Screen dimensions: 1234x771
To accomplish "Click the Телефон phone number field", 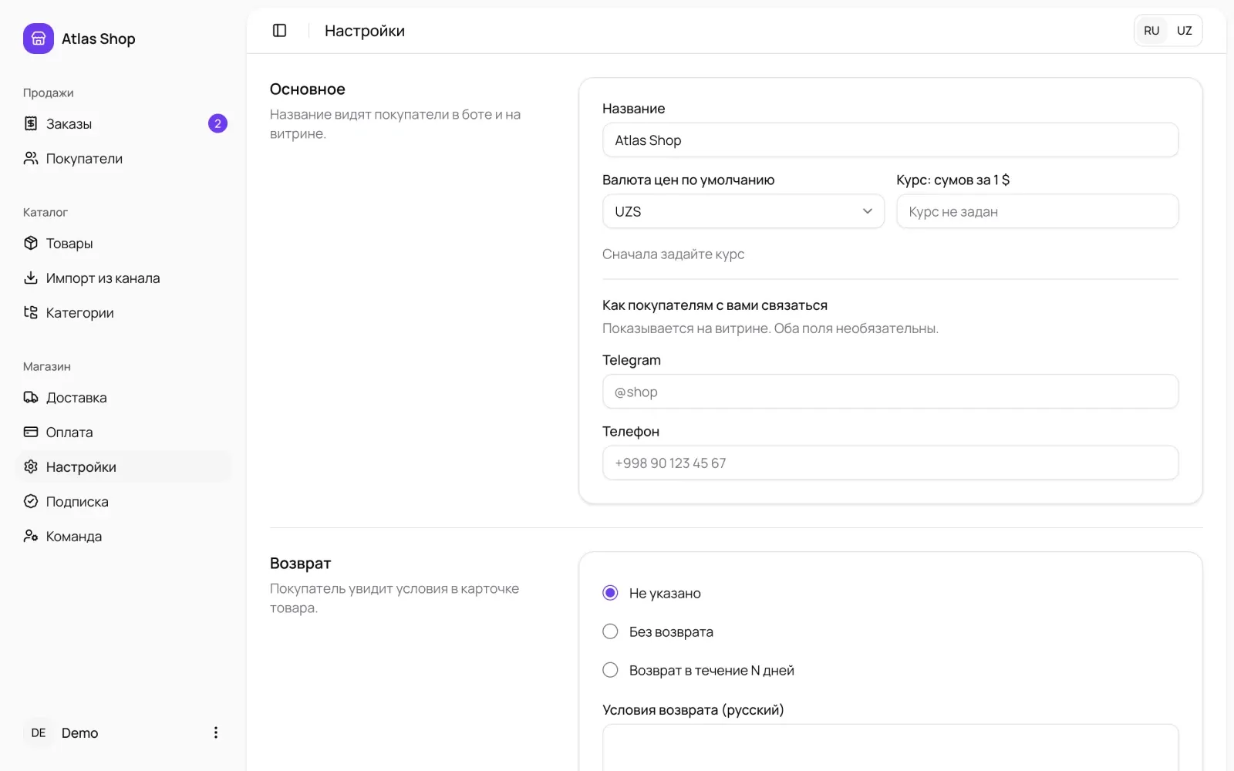I will click(890, 463).
